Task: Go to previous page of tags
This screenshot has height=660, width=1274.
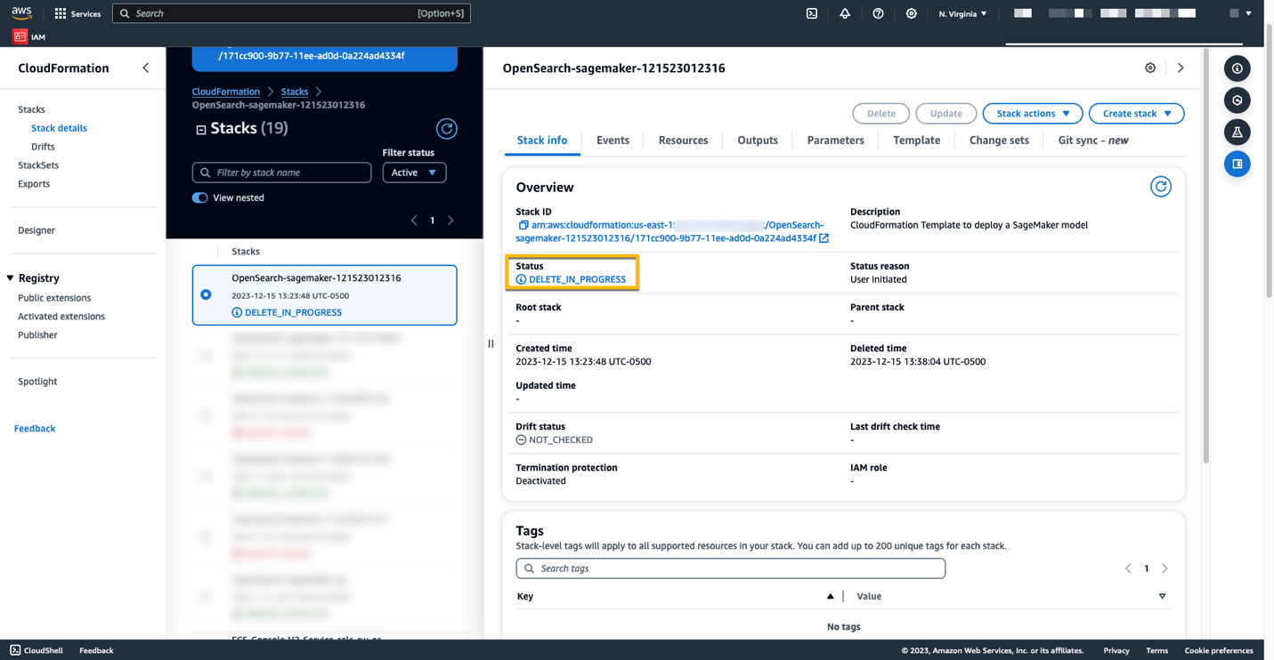Action: tap(1128, 568)
